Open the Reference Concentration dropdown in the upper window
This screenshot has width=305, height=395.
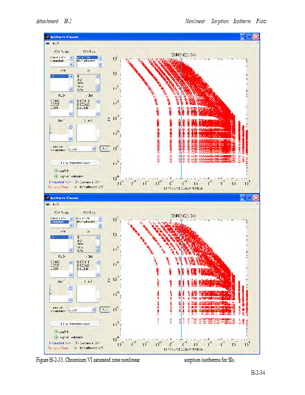point(93,148)
